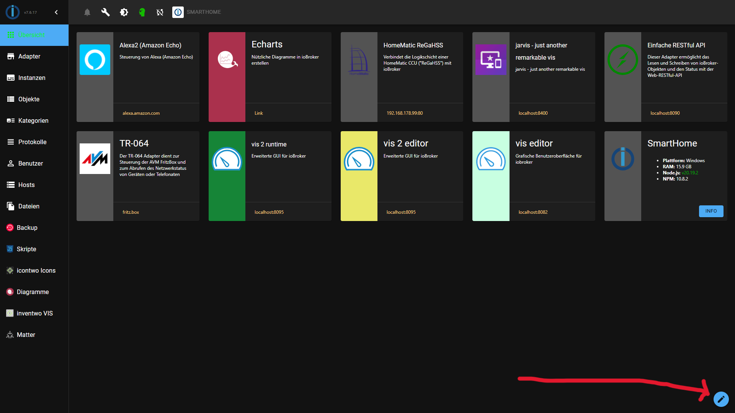Click the Alexa2 blue ring icon
The height and width of the screenshot is (413, 735).
[95, 60]
